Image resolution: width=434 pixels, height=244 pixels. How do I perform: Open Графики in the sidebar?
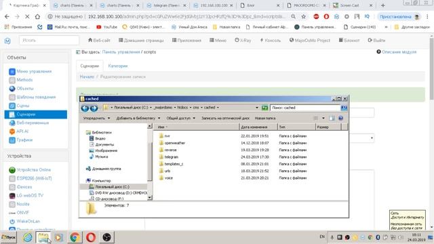[24, 140]
